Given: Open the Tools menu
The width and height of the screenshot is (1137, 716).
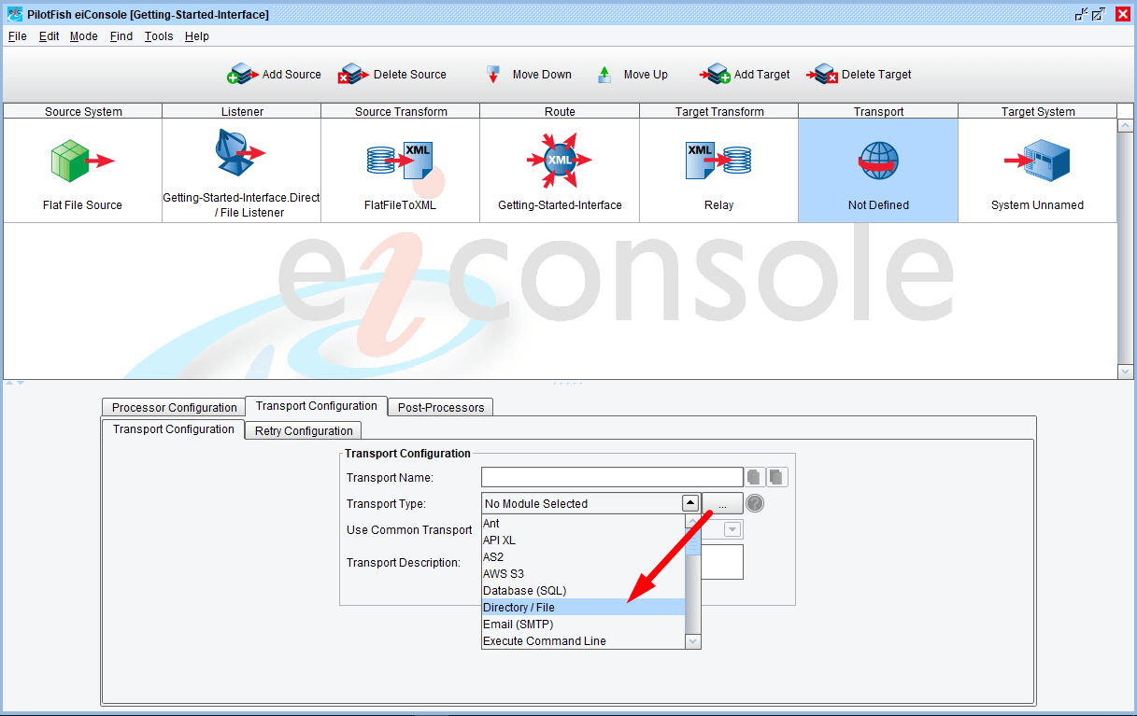Looking at the screenshot, I should tap(159, 36).
